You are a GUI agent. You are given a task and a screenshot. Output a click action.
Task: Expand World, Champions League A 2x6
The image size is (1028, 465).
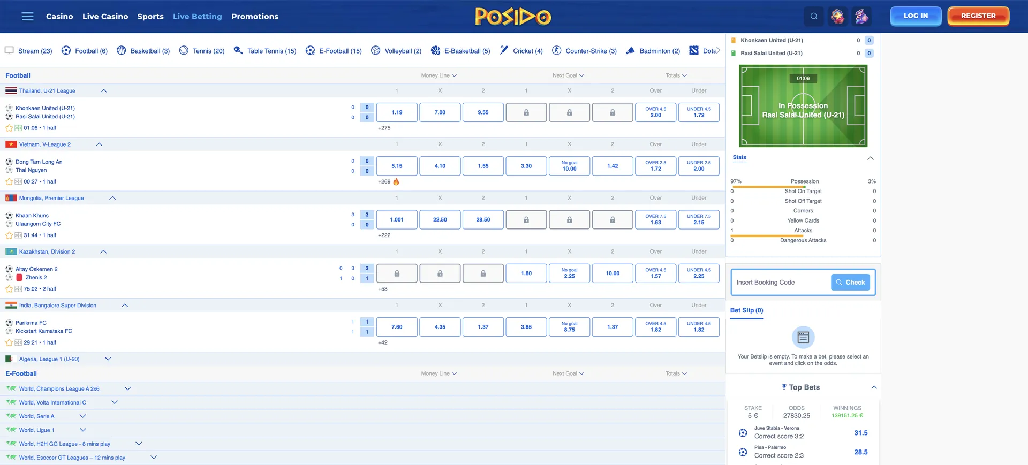click(127, 388)
